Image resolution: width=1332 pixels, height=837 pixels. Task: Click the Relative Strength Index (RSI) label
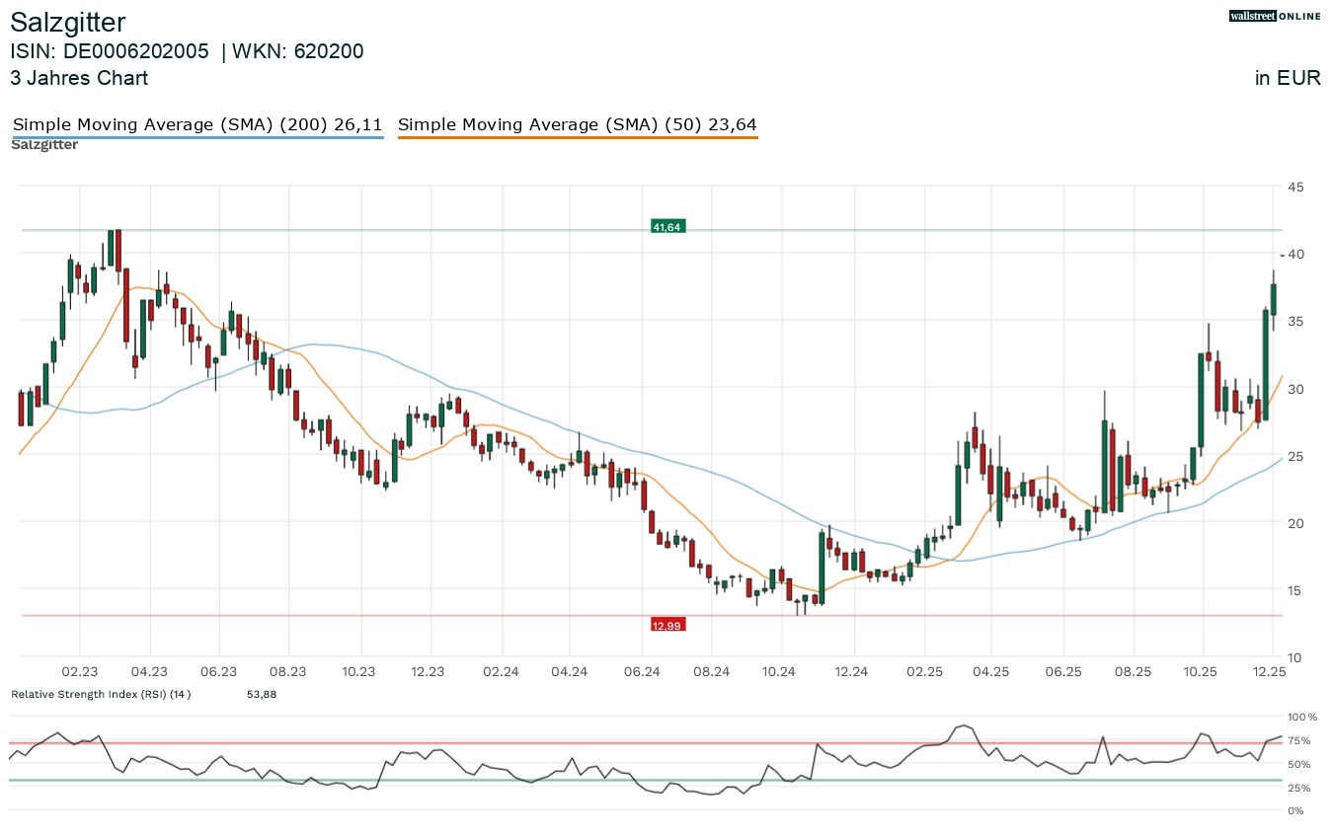point(100,694)
